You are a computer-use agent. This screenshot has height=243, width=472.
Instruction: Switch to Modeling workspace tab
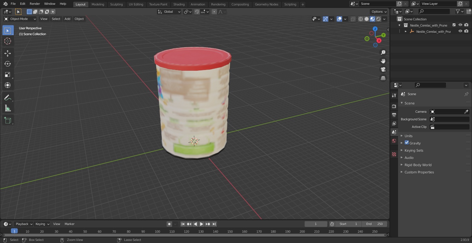click(98, 4)
